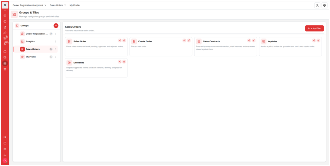Open the help icon in red sidebar

pyautogui.click(x=5, y=143)
